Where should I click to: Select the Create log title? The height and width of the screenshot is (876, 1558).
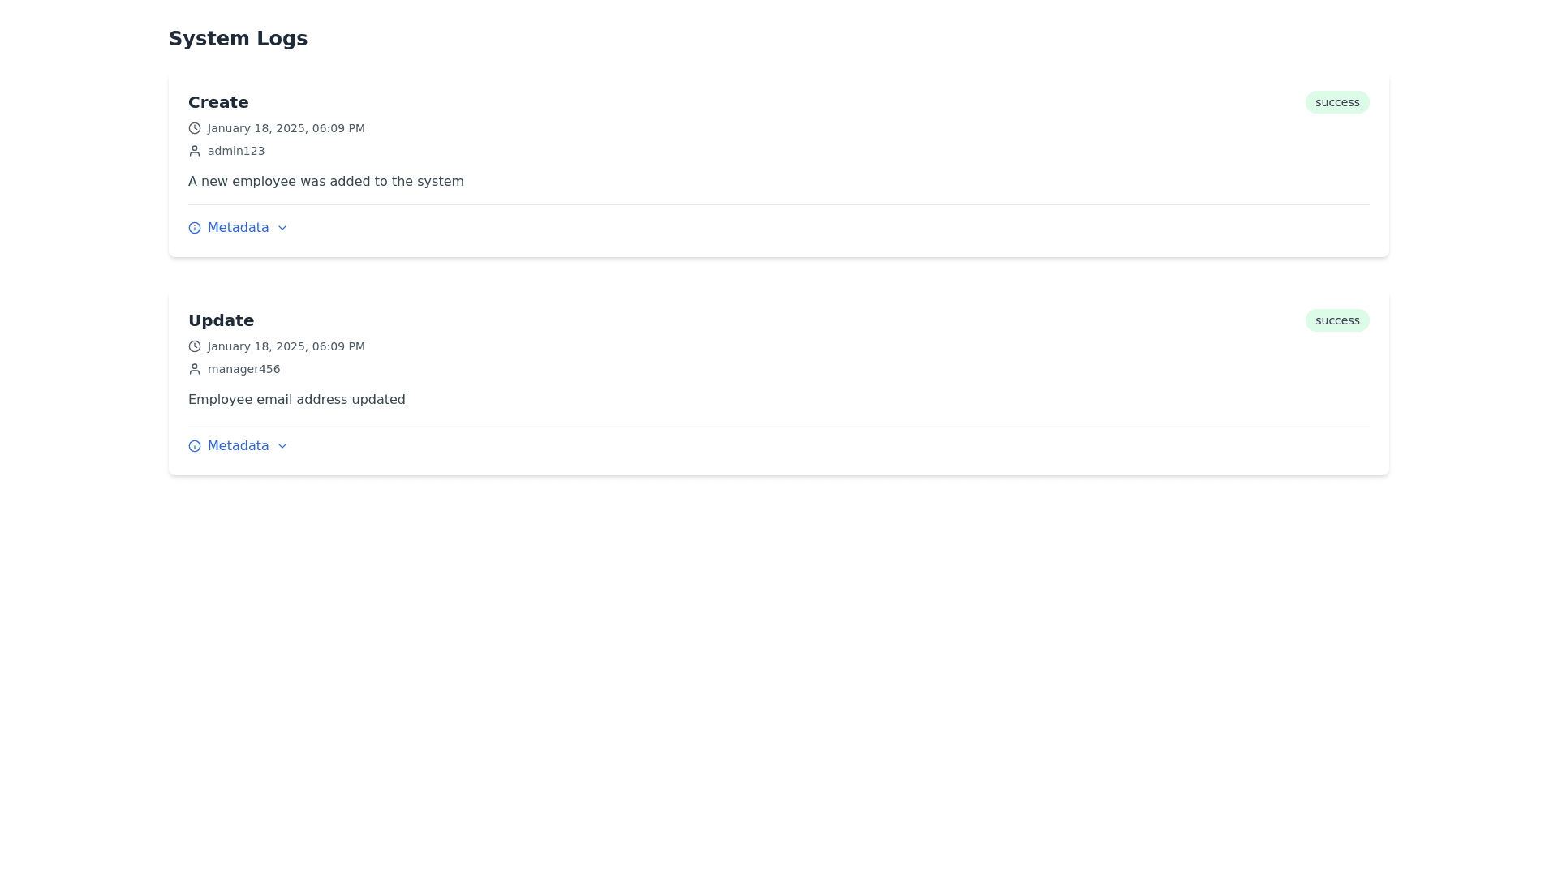[x=218, y=102]
